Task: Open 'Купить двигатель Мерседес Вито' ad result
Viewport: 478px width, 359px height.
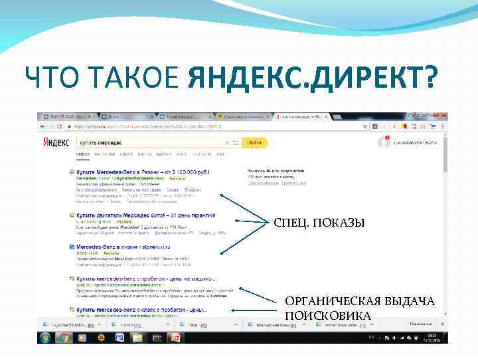Action: pyautogui.click(x=145, y=215)
